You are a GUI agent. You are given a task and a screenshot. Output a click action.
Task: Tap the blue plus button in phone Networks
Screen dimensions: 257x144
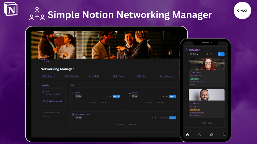coord(219,54)
